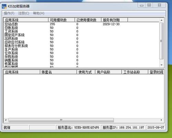
Task: Click the 工作站名称 column header
Action: [x=135, y=72]
